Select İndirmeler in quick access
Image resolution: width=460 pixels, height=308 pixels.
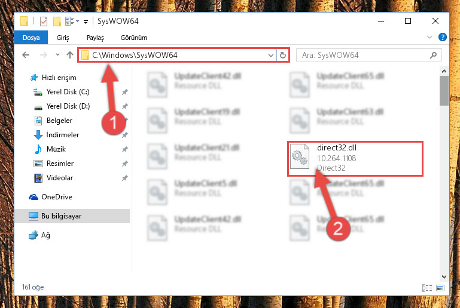[x=62, y=135]
